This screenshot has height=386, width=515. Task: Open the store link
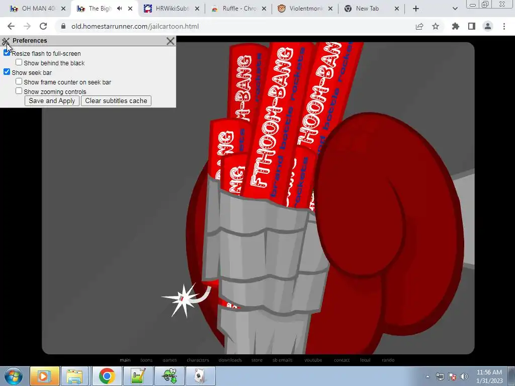(257, 360)
